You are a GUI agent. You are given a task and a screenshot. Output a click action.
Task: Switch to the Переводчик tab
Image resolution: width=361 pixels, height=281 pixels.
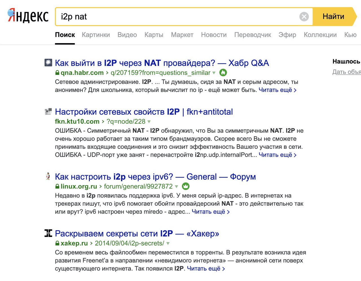coord(253,35)
